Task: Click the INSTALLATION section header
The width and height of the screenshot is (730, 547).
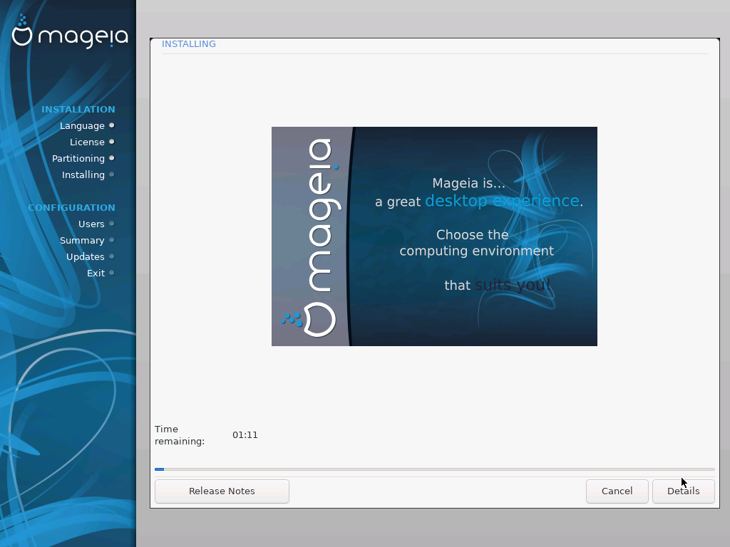Action: click(78, 109)
